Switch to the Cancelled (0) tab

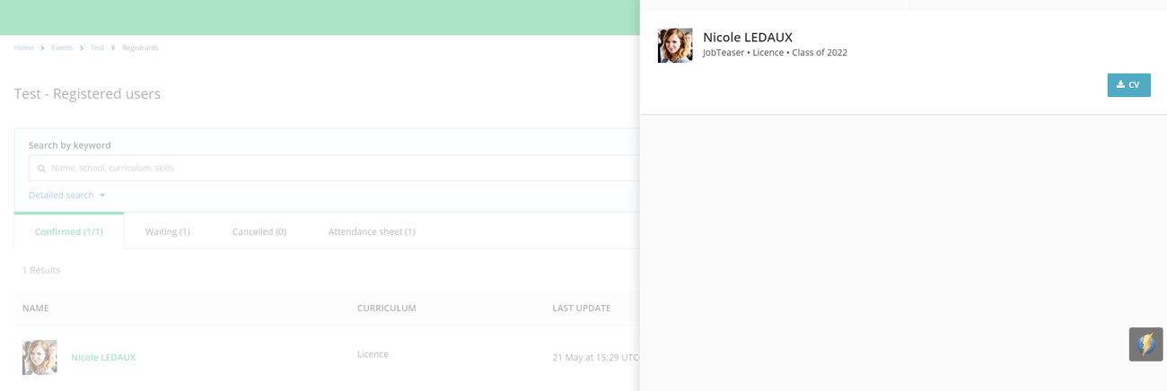point(259,231)
